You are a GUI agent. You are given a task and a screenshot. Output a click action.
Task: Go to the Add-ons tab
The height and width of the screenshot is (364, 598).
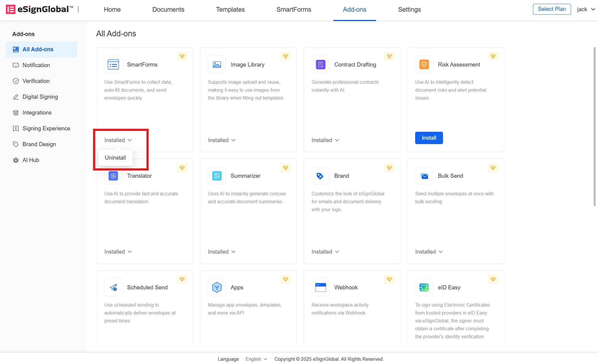[x=355, y=9]
